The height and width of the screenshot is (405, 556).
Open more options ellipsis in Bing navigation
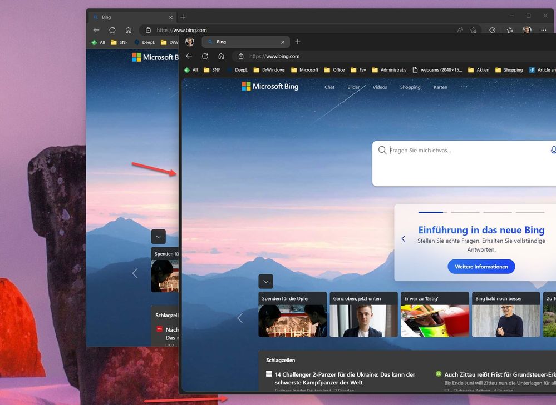coord(464,87)
